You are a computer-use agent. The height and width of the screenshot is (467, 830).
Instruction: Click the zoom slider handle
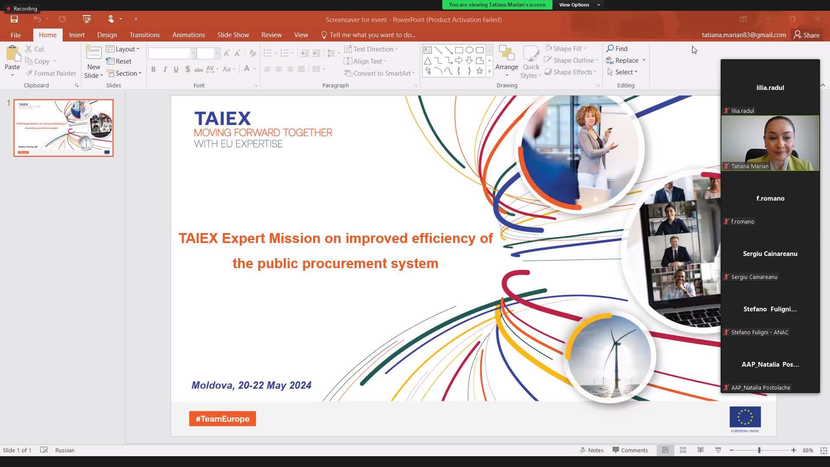(759, 450)
